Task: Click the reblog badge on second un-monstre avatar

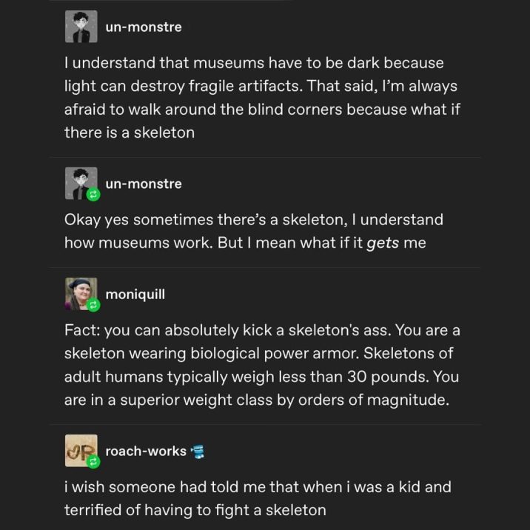Action: (x=93, y=195)
